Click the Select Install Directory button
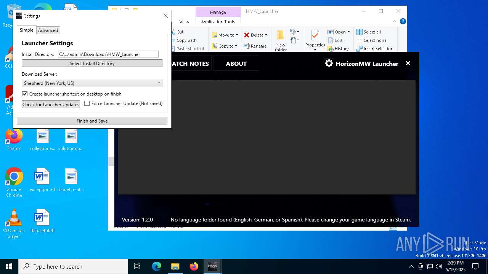The image size is (488, 274). point(92,63)
